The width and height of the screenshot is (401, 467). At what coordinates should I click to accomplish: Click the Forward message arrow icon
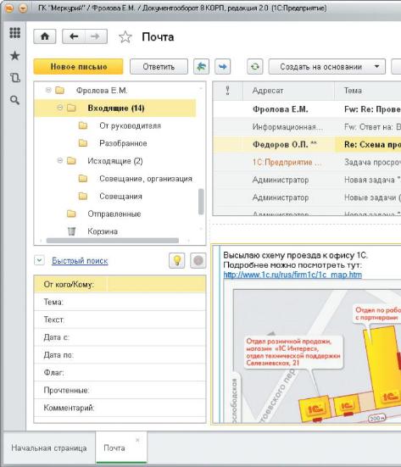pyautogui.click(x=223, y=66)
